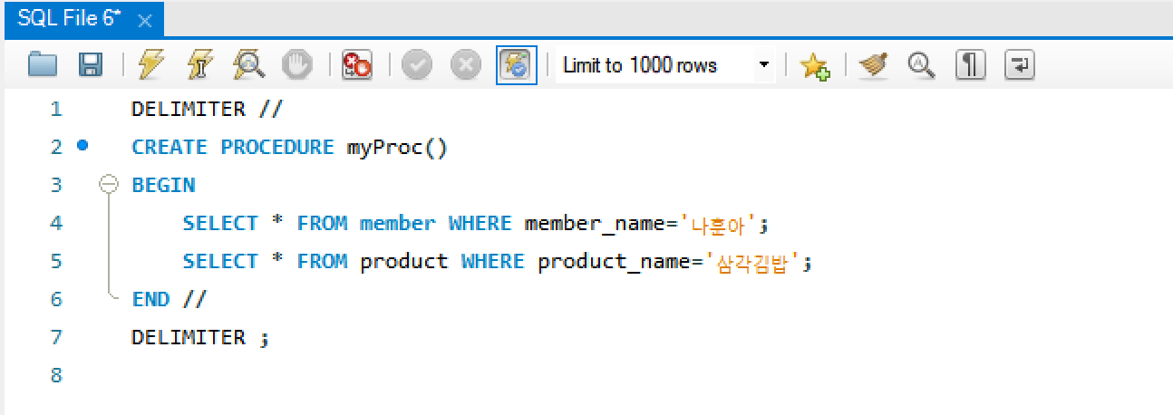Screen dimensions: 1173x415
Task: Click the statement marker dot on line 2
Action: (83, 145)
